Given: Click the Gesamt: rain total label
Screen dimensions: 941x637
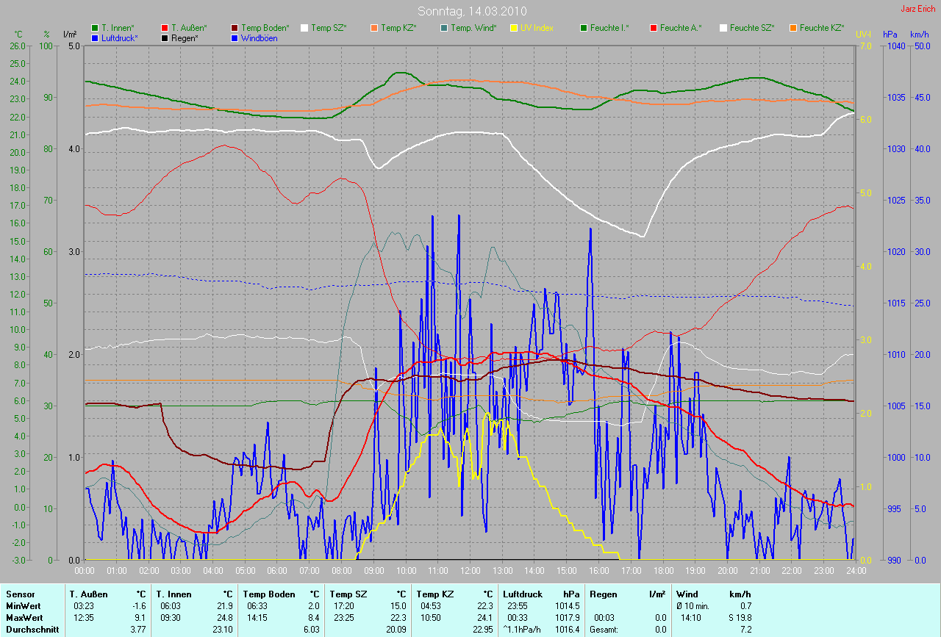Looking at the screenshot, I should pyautogui.click(x=604, y=630).
